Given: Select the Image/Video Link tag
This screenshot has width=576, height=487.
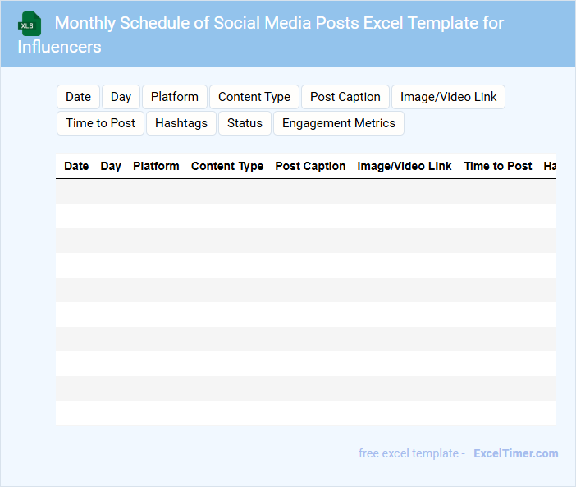Looking at the screenshot, I should click(x=448, y=97).
